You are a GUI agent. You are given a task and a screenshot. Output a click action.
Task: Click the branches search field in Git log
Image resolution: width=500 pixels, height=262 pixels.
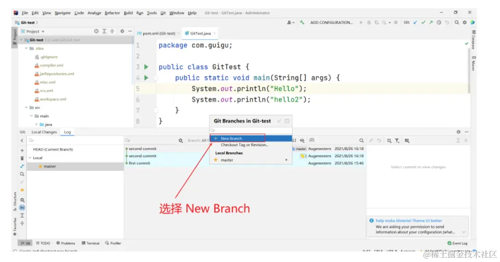coord(75,141)
